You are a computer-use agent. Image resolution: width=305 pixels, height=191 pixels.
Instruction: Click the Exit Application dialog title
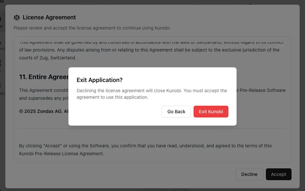tap(100, 80)
